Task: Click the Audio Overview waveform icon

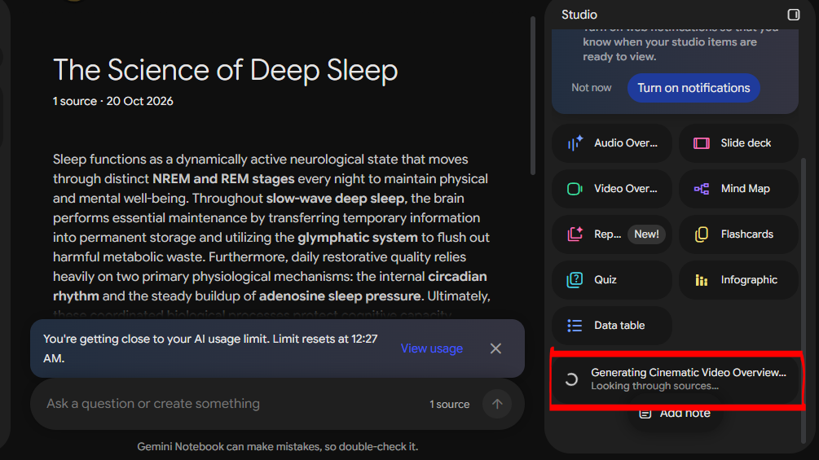Action: 575,143
